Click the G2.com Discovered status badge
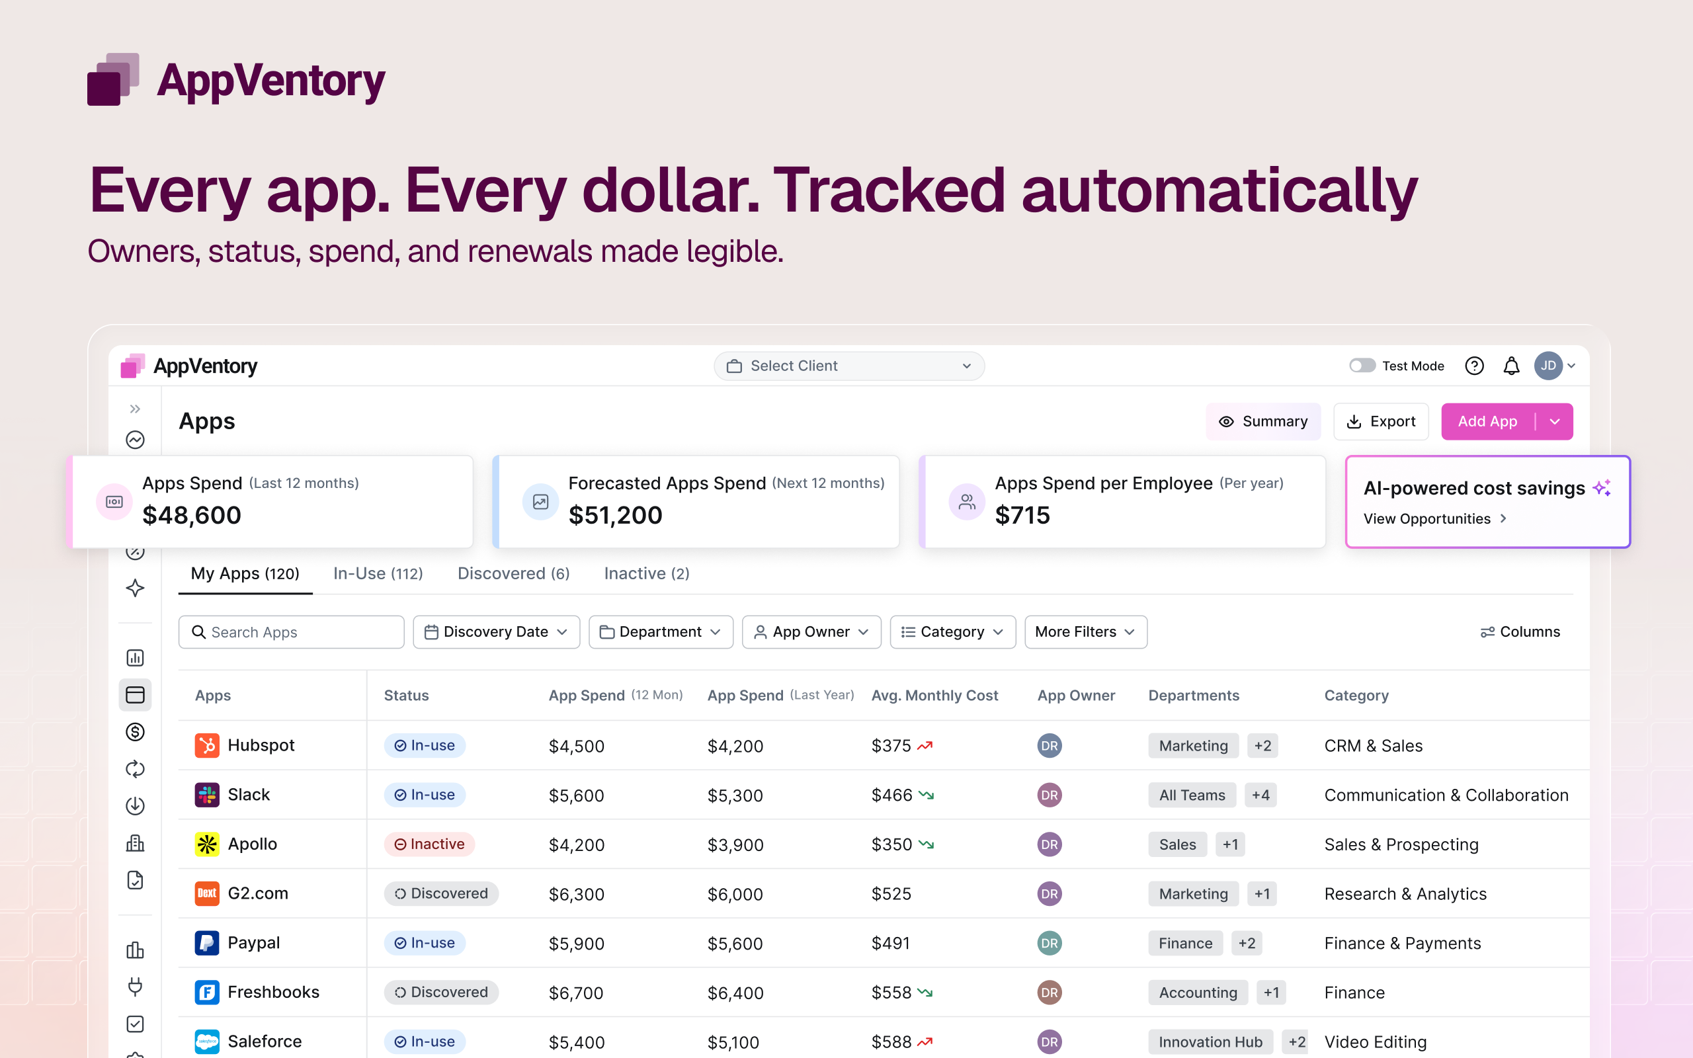The width and height of the screenshot is (1693, 1058). tap(442, 893)
